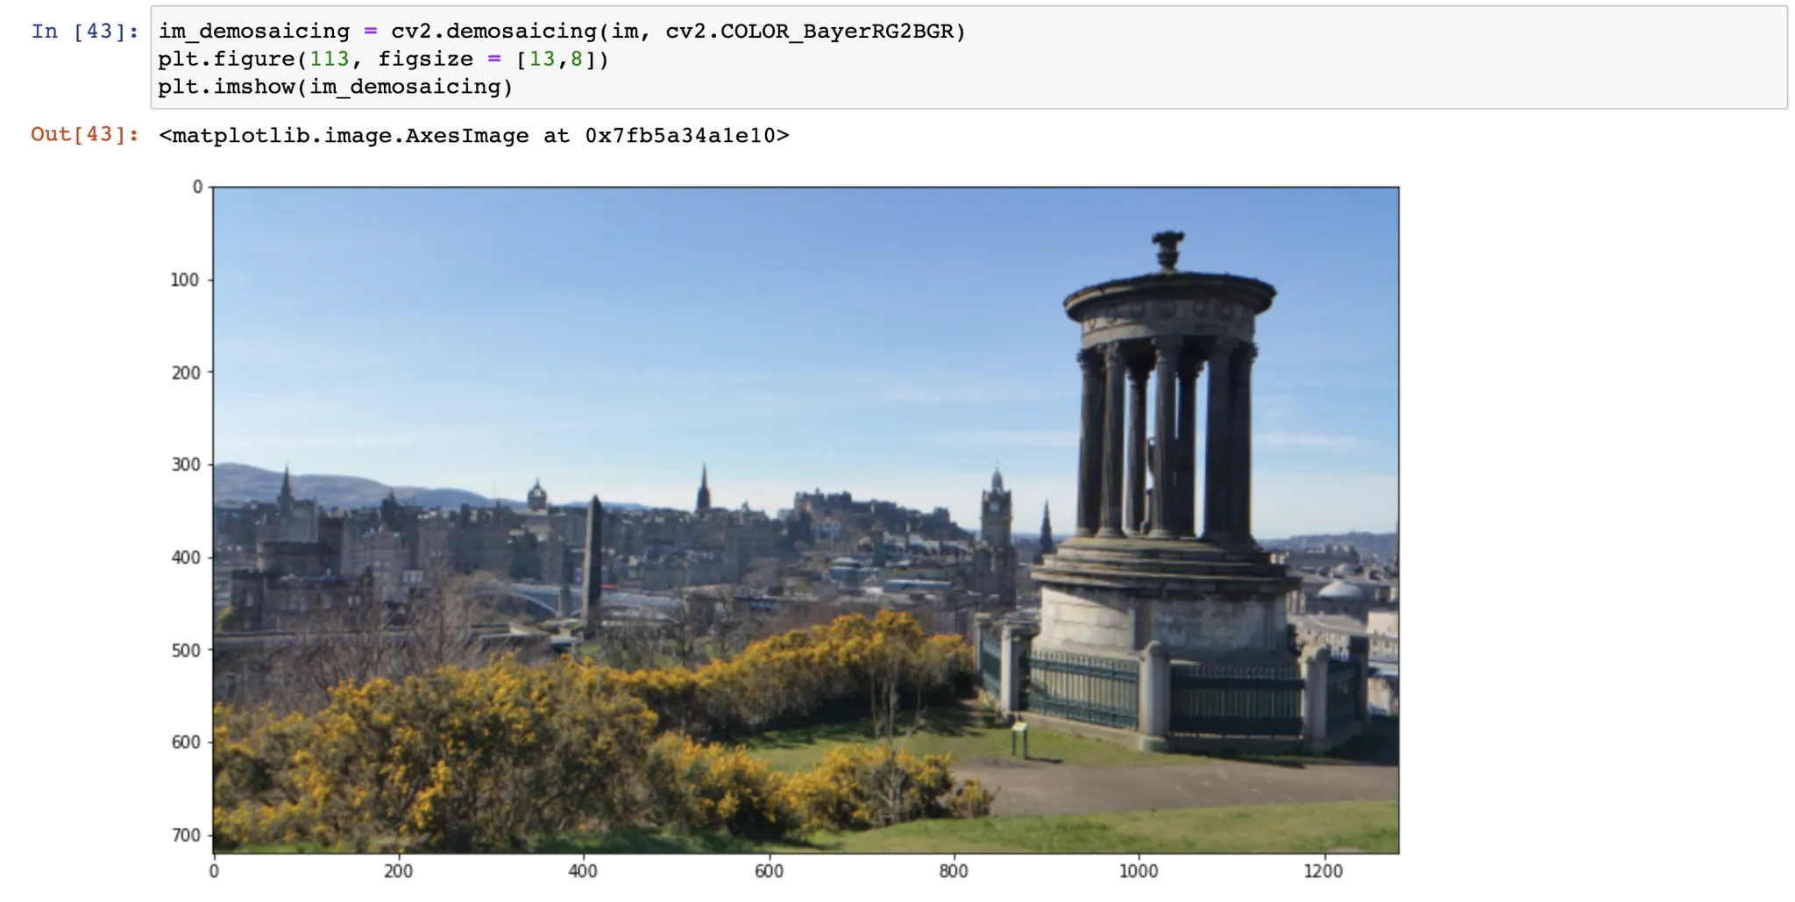This screenshot has width=1795, height=902.
Task: Click the x-axis tick label 1000
Action: pyautogui.click(x=1139, y=871)
